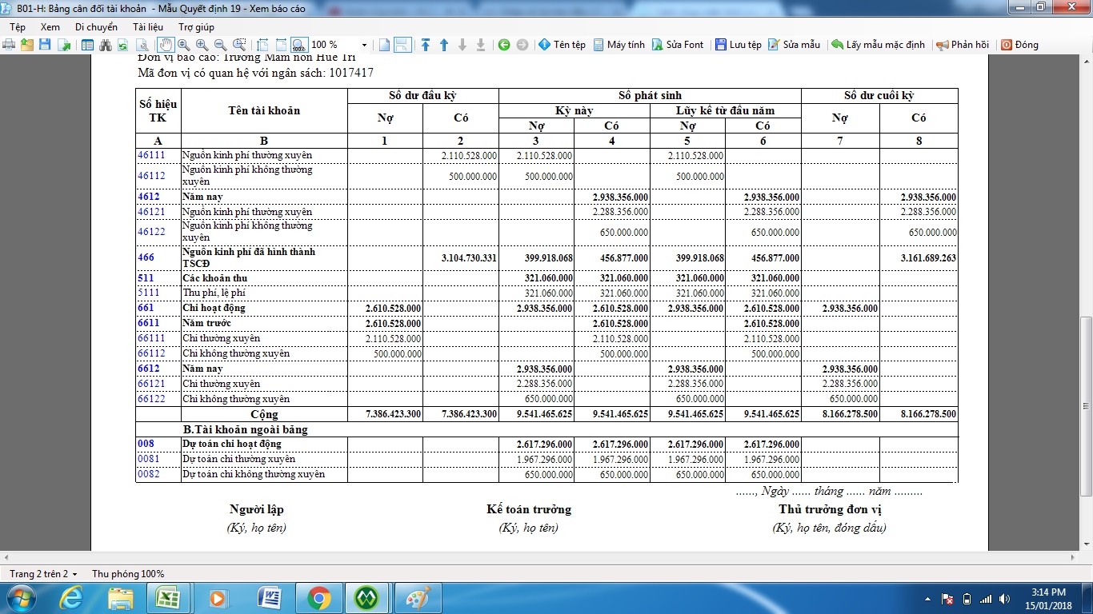Click the Đóng close report button
This screenshot has height=614, width=1093.
click(x=1019, y=45)
